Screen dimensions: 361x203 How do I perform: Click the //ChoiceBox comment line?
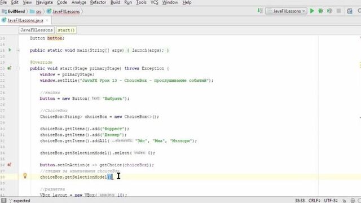point(54,111)
